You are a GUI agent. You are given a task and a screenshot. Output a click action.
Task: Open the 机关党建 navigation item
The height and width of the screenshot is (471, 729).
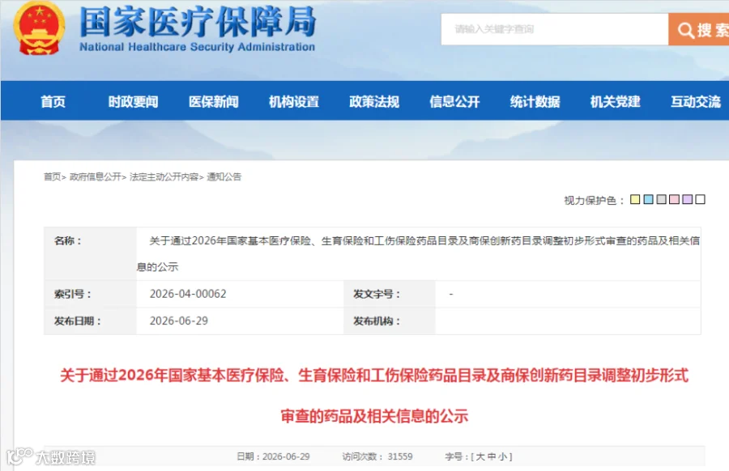tap(616, 101)
